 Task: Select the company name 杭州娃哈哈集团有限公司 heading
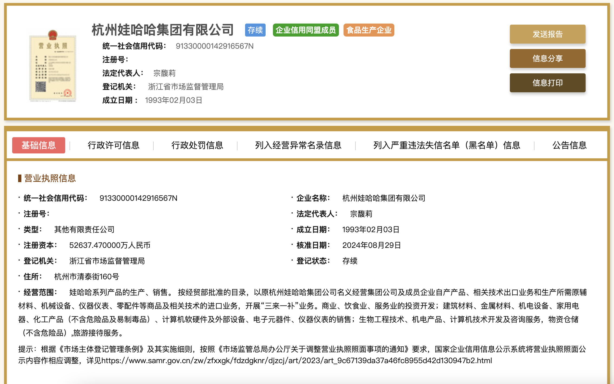(161, 30)
